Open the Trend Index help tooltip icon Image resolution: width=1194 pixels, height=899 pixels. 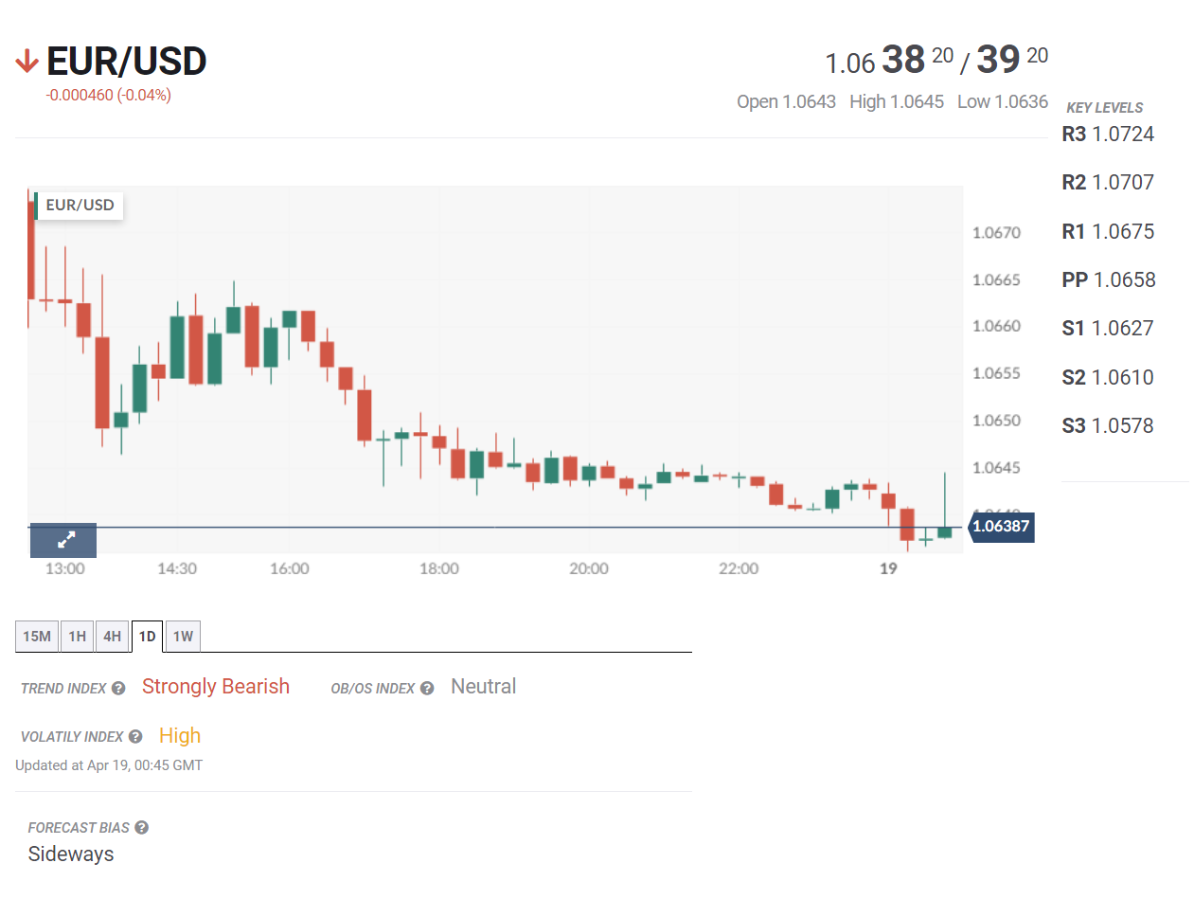click(118, 689)
